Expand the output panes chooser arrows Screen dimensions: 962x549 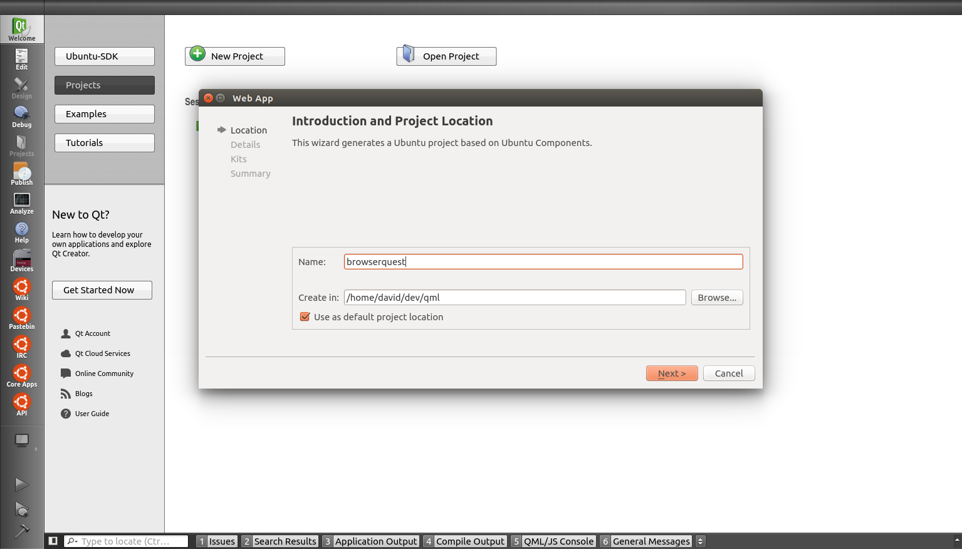click(701, 541)
